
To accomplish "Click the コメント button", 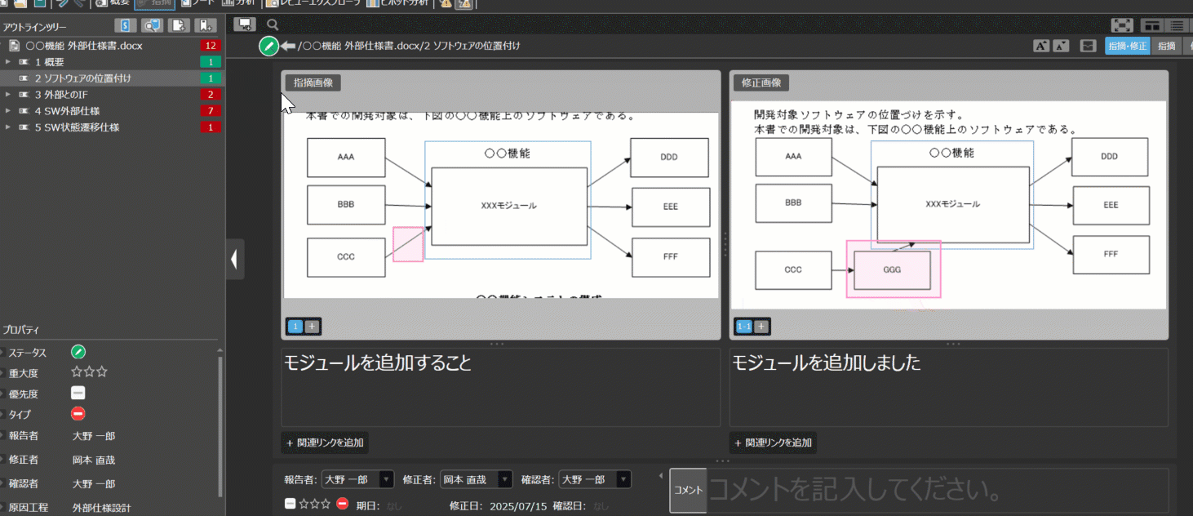I will pos(687,490).
